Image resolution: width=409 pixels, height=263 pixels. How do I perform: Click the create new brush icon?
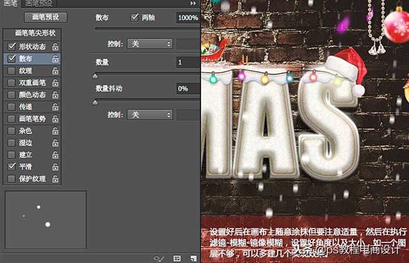tap(193, 258)
